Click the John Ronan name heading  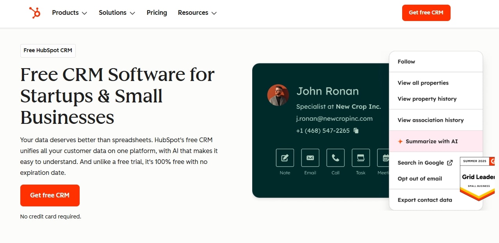[x=328, y=91]
